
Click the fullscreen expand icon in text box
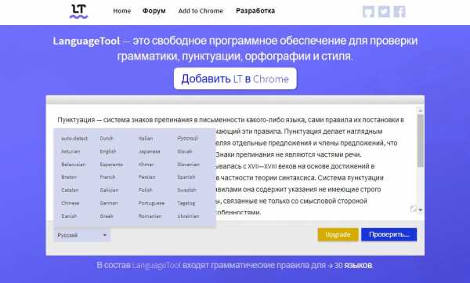coord(414,209)
